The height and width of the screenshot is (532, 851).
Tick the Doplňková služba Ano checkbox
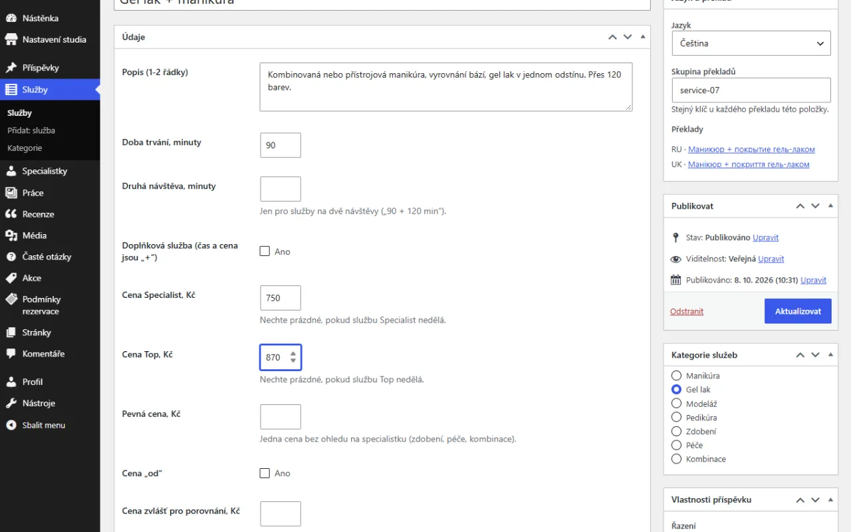[265, 251]
